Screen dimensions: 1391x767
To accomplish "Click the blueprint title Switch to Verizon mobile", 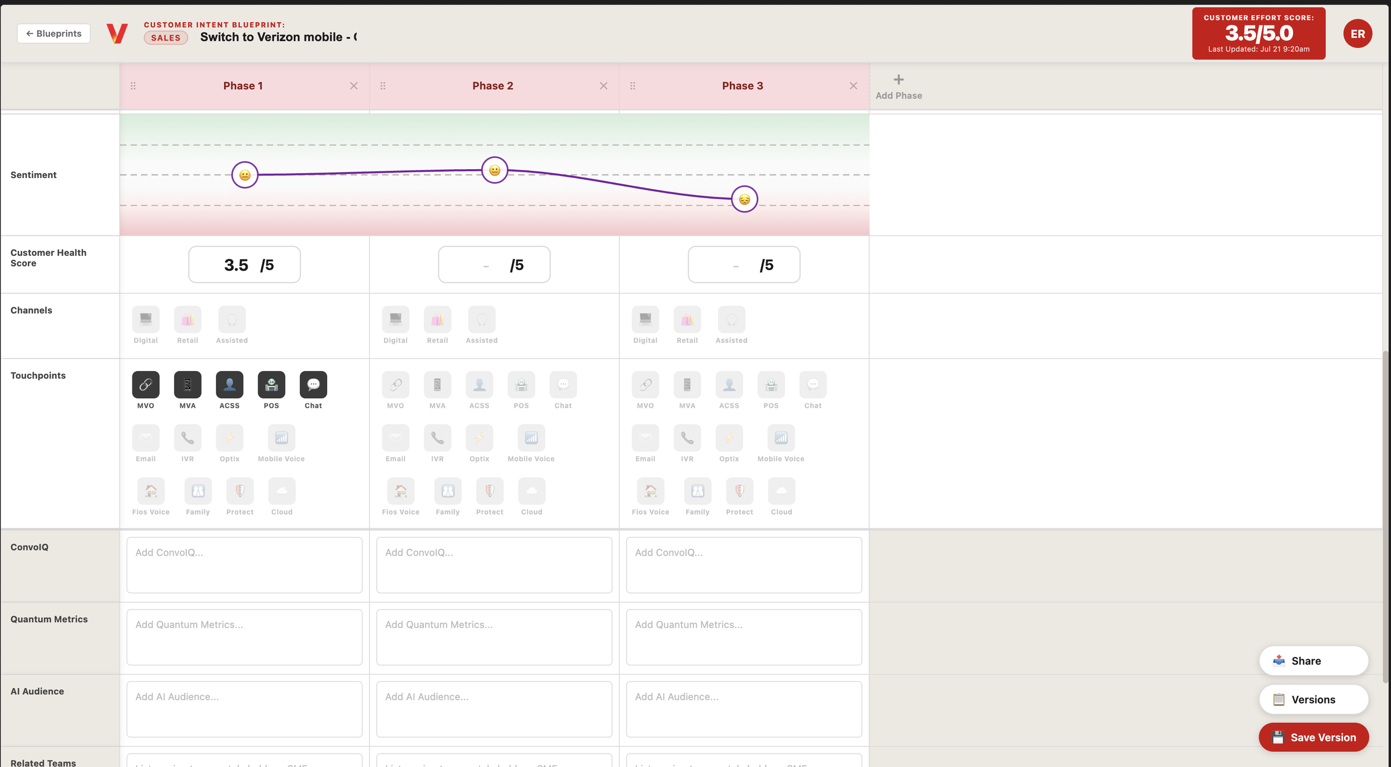I will [x=278, y=37].
